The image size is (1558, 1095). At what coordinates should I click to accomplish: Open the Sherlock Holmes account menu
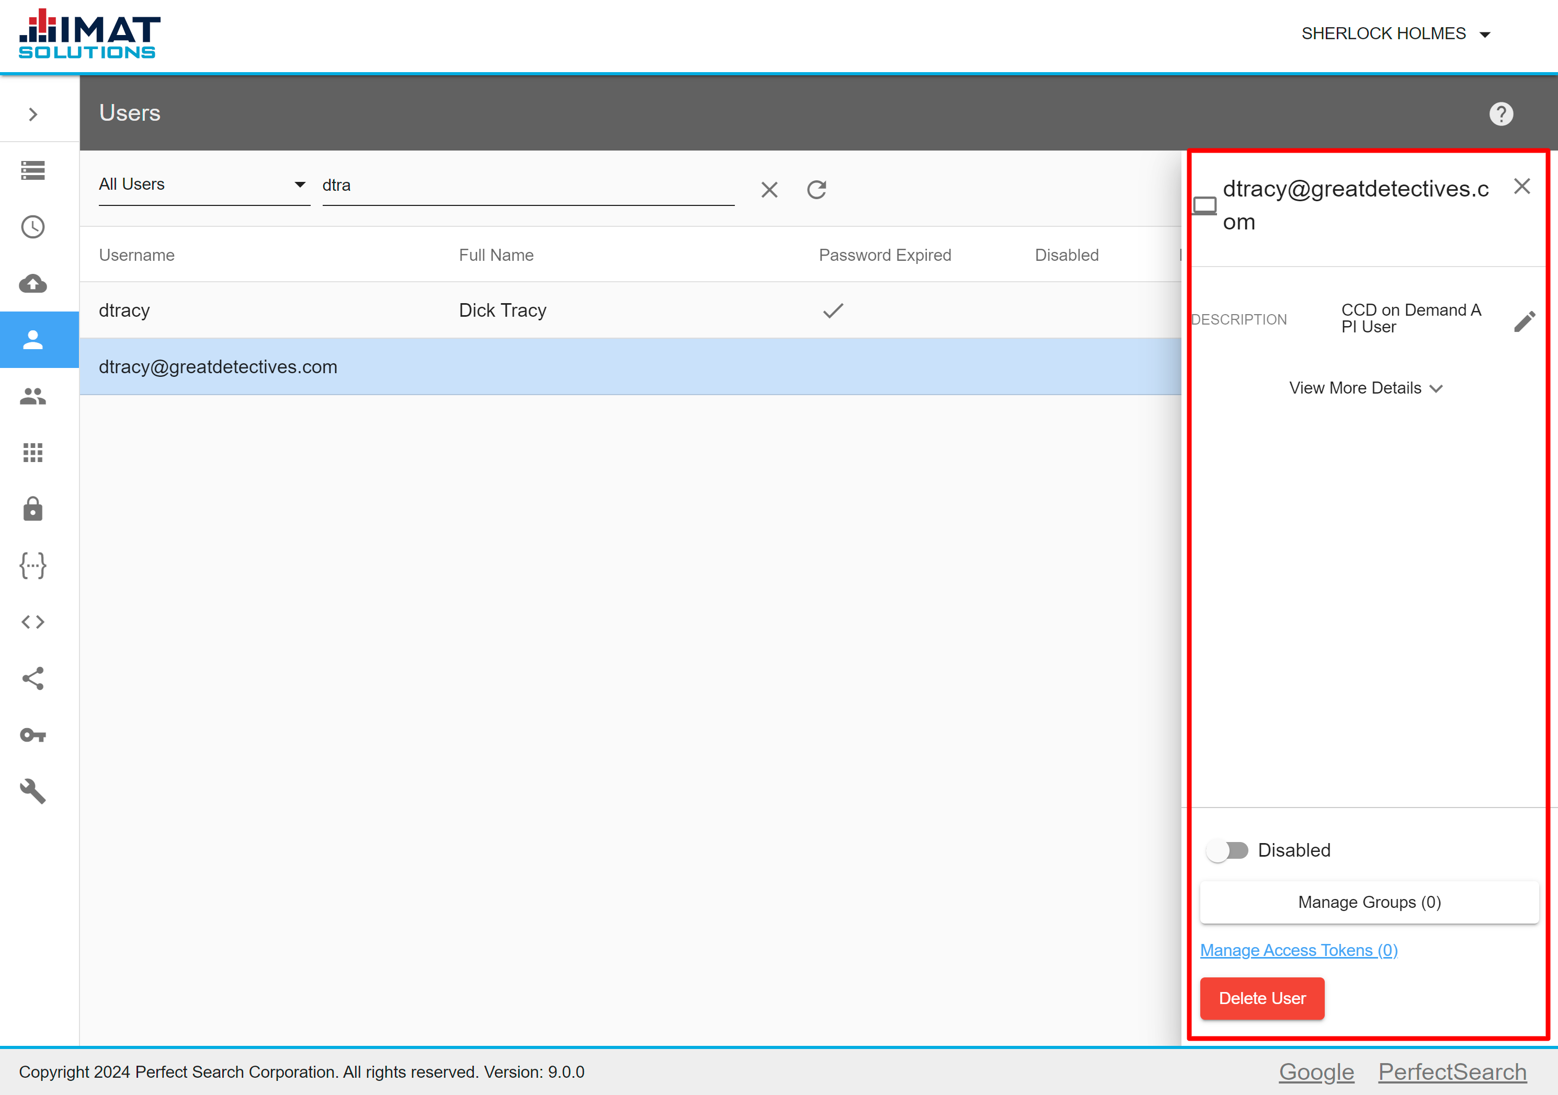point(1395,34)
